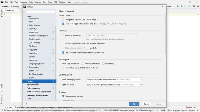Open IDE settings gear icon in toolbar
Viewport: 200px width, 112px height.
coord(198,6)
